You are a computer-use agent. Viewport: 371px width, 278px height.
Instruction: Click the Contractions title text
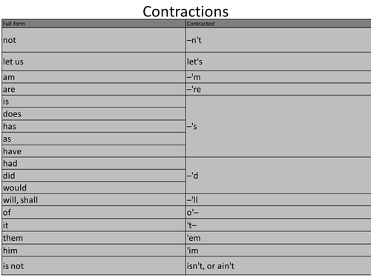click(x=185, y=12)
